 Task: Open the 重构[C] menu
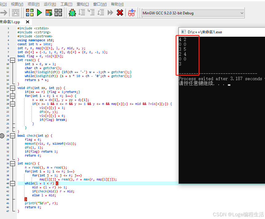pos(83,4)
